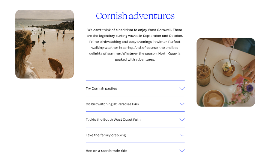Click the West Cornwall intro paragraph text
Screen dimensions: 255x152
135,44
